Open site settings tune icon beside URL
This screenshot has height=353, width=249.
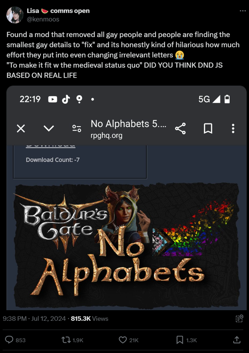[x=77, y=128]
